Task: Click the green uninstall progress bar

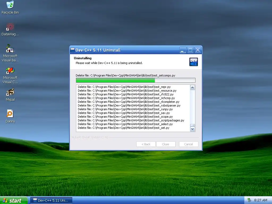Action: [136, 80]
